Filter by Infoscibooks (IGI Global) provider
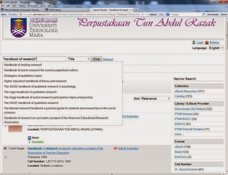This screenshot has height=175, width=228. point(189,109)
